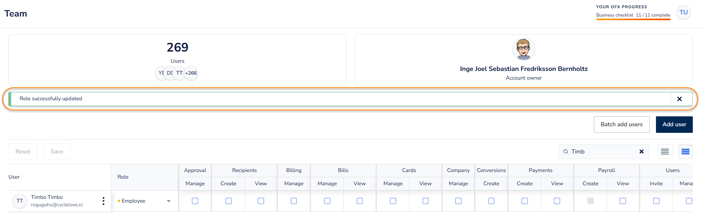Enable Approval Manage checkbox for Timbo
Screen dimensions: 704x217
(195, 201)
